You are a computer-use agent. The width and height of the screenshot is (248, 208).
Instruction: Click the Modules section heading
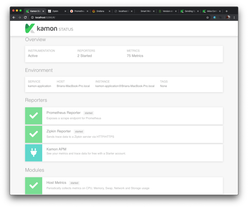click(35, 170)
